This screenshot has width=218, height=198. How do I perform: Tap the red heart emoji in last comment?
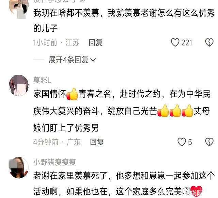pos(196,191)
